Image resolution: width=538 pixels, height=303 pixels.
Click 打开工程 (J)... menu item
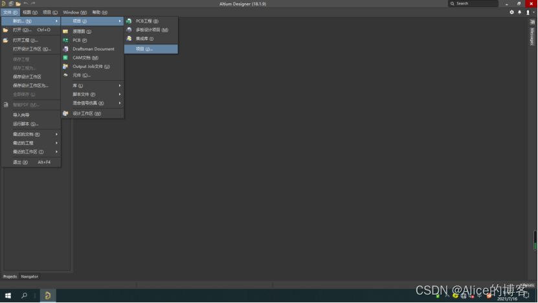[31, 40]
